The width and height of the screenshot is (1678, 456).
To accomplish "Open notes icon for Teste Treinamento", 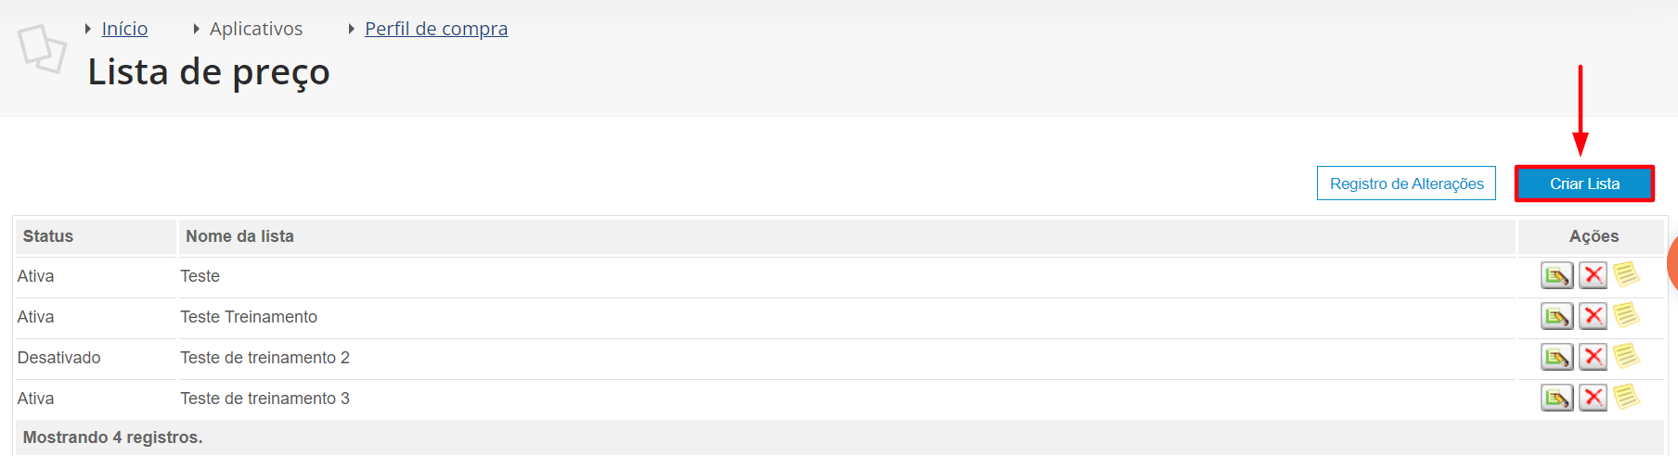I will (1626, 315).
